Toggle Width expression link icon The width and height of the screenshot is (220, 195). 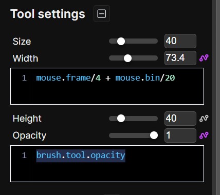click(x=204, y=58)
